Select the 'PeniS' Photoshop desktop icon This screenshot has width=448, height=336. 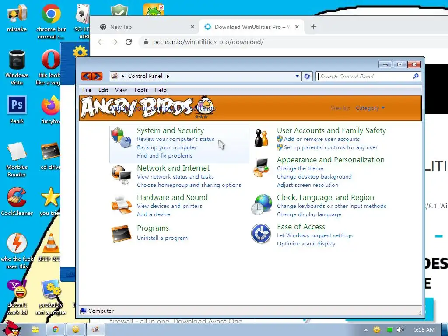click(x=17, y=110)
